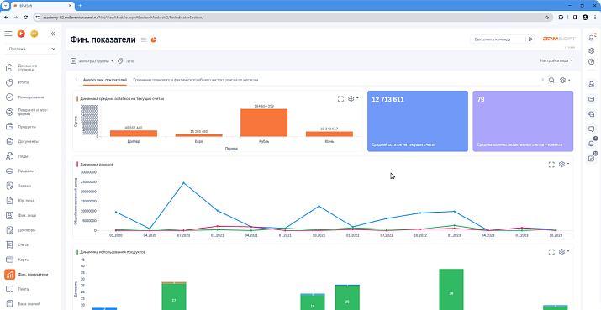Click the blue average balance indicator tile
Screen dimensions: 601x310
[418, 121]
